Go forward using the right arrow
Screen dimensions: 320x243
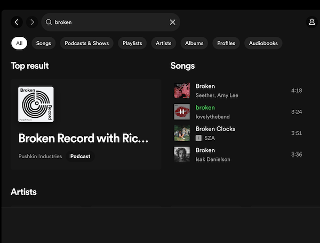click(32, 22)
